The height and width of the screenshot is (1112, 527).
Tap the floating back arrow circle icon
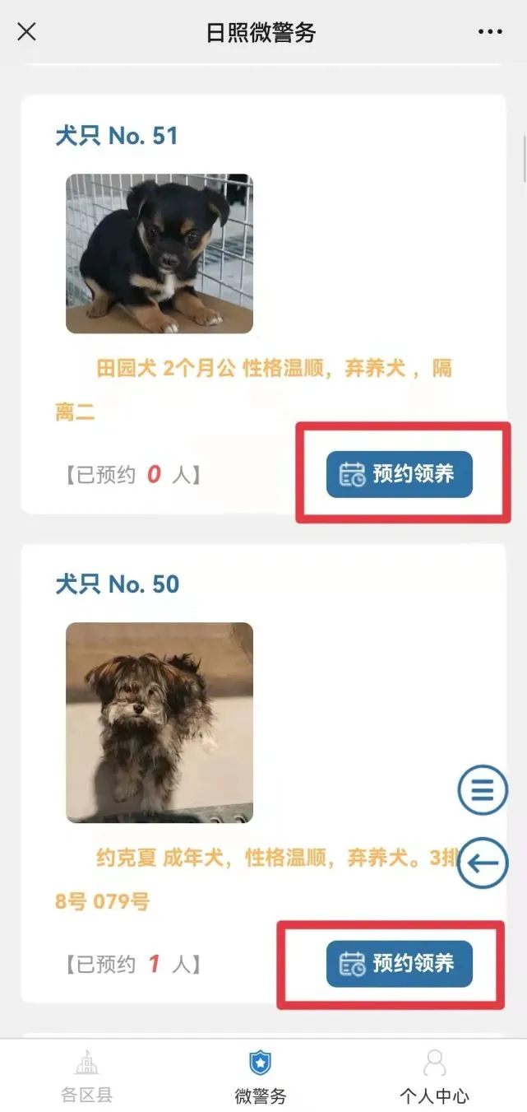tap(483, 863)
